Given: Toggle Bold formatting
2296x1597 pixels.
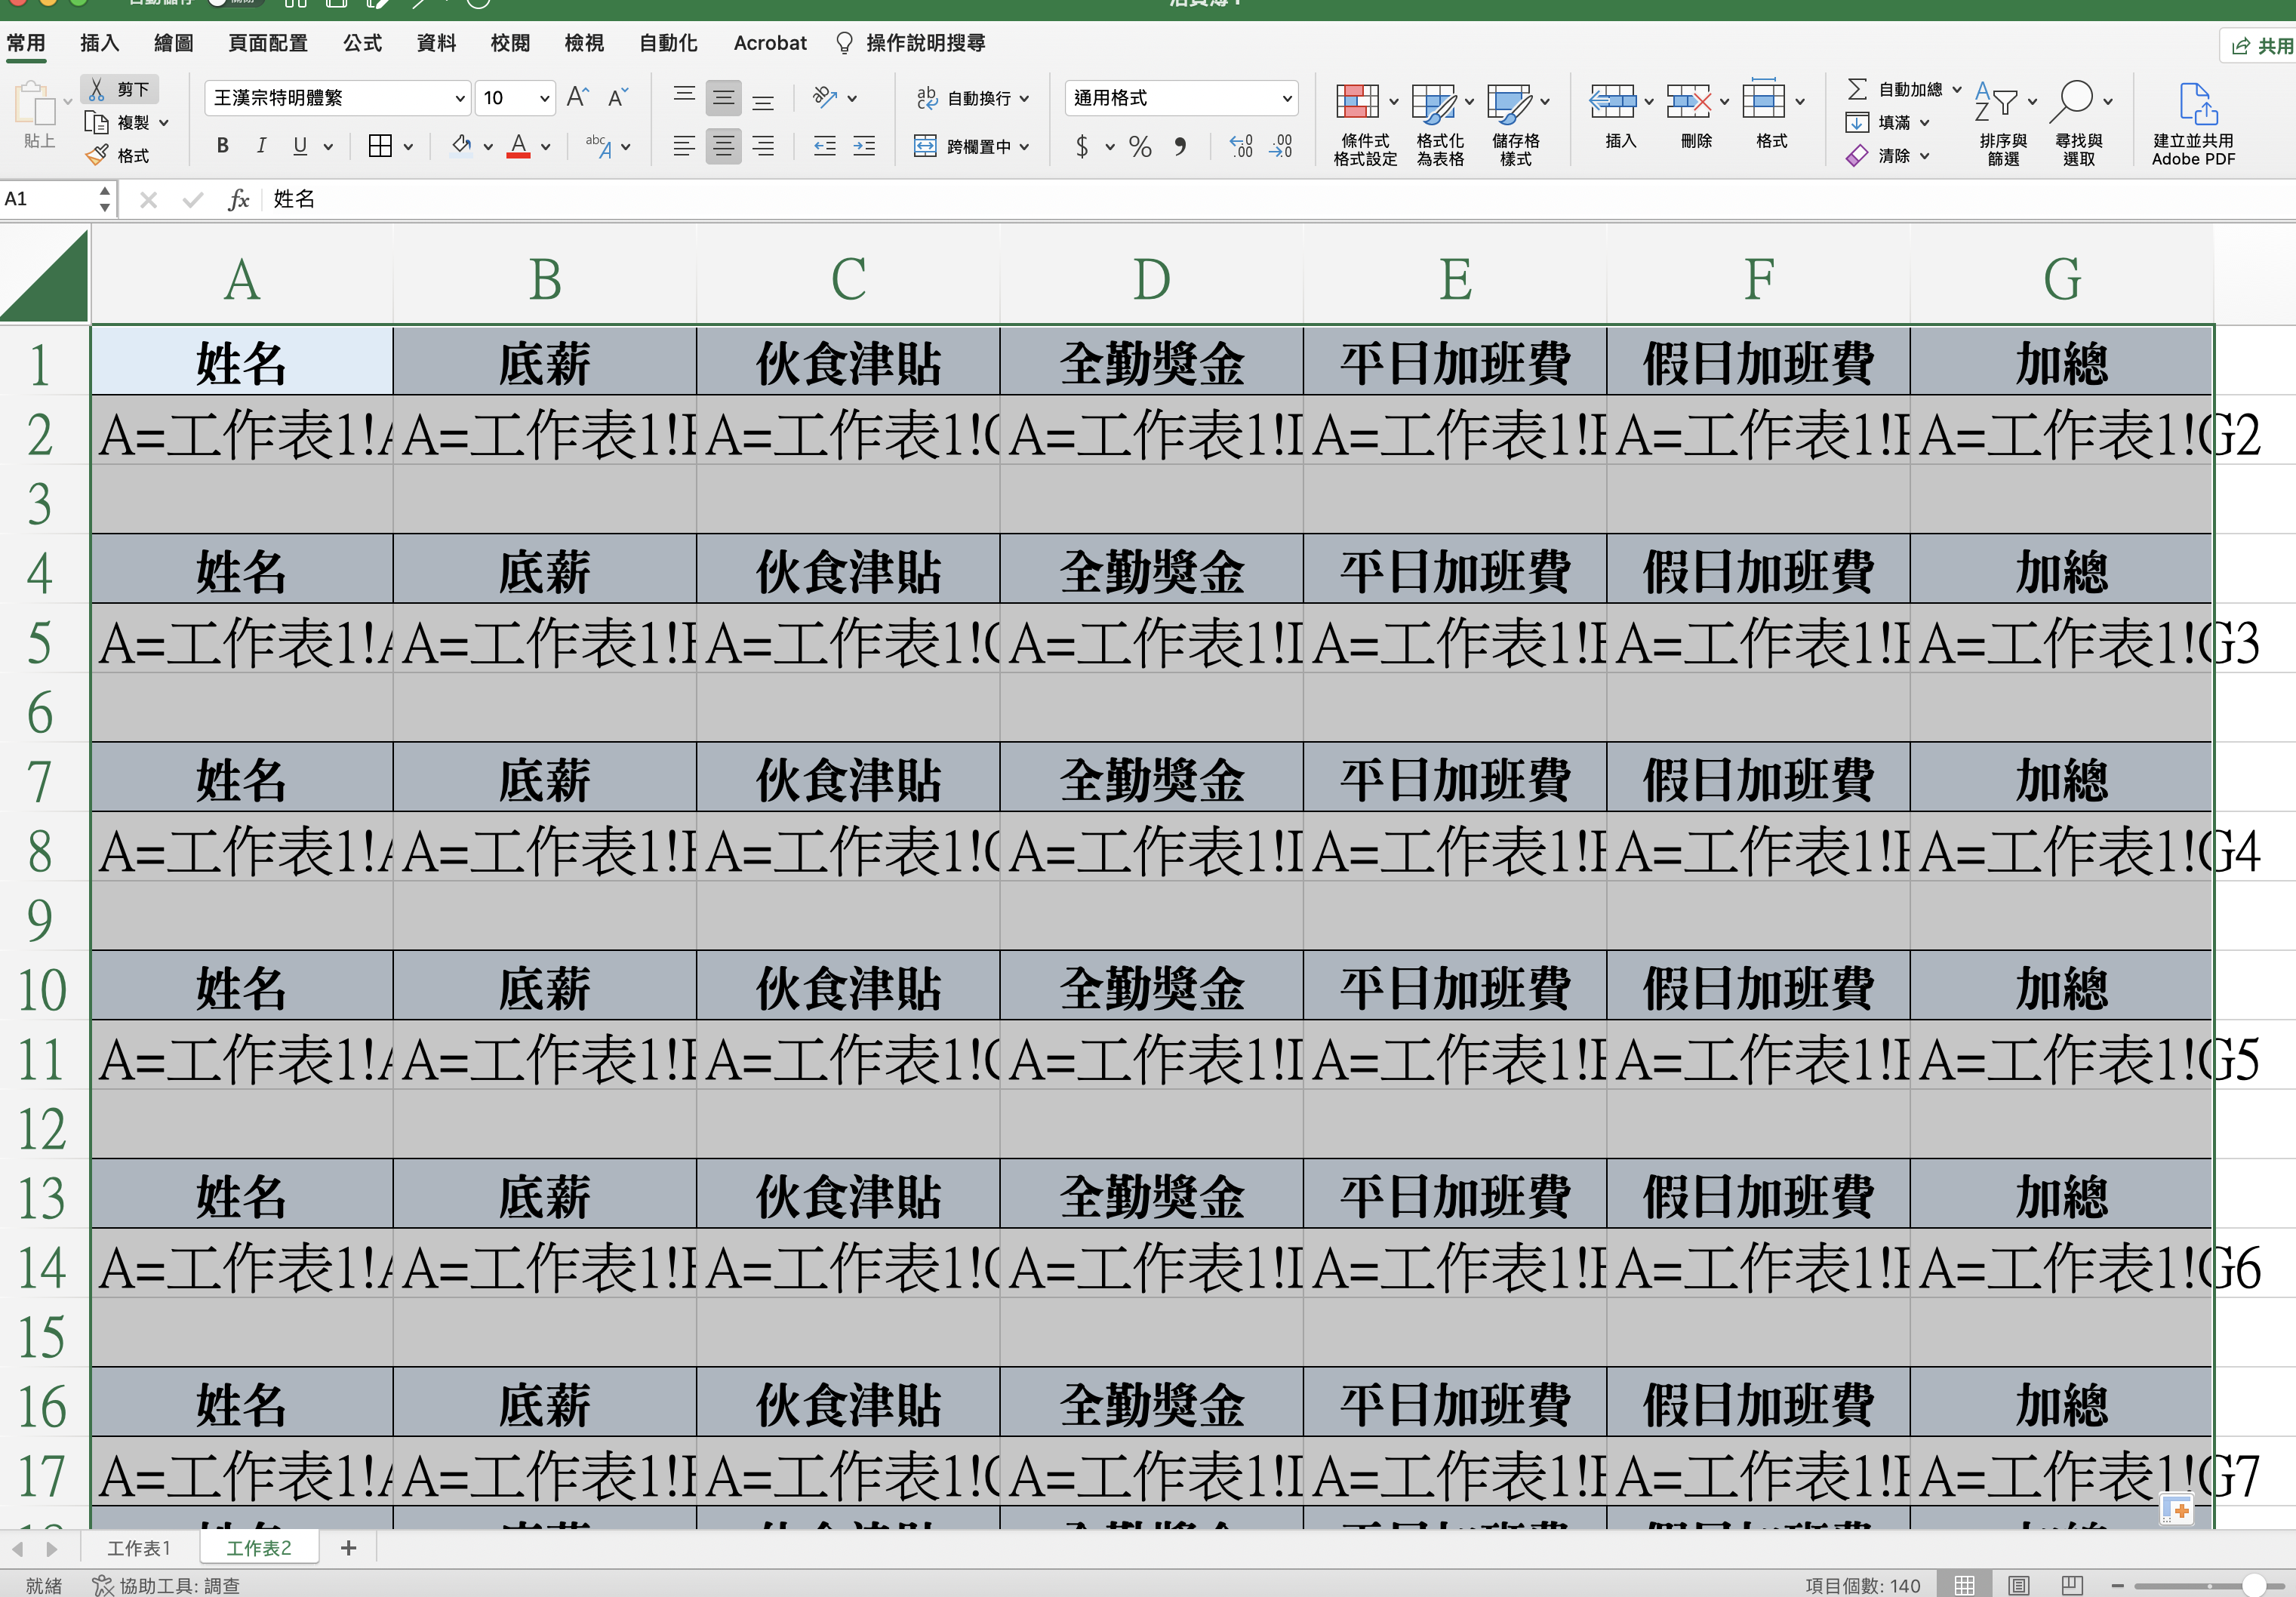Looking at the screenshot, I should pos(222,146).
